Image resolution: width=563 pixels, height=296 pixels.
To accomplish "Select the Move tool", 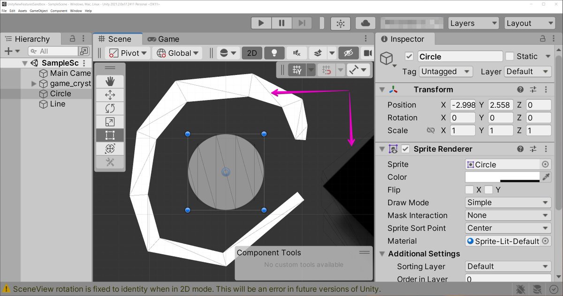I will pos(110,94).
